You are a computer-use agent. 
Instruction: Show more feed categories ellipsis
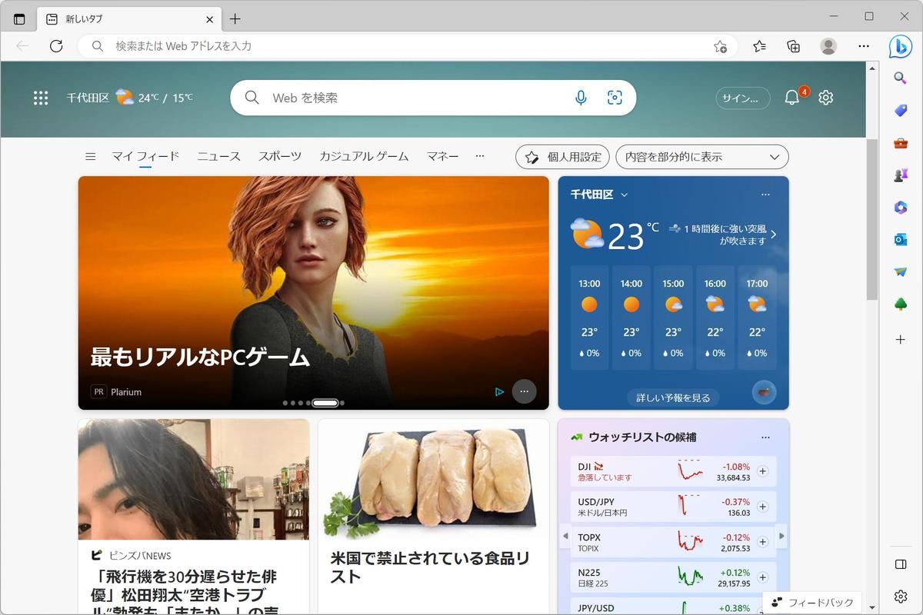(x=480, y=156)
